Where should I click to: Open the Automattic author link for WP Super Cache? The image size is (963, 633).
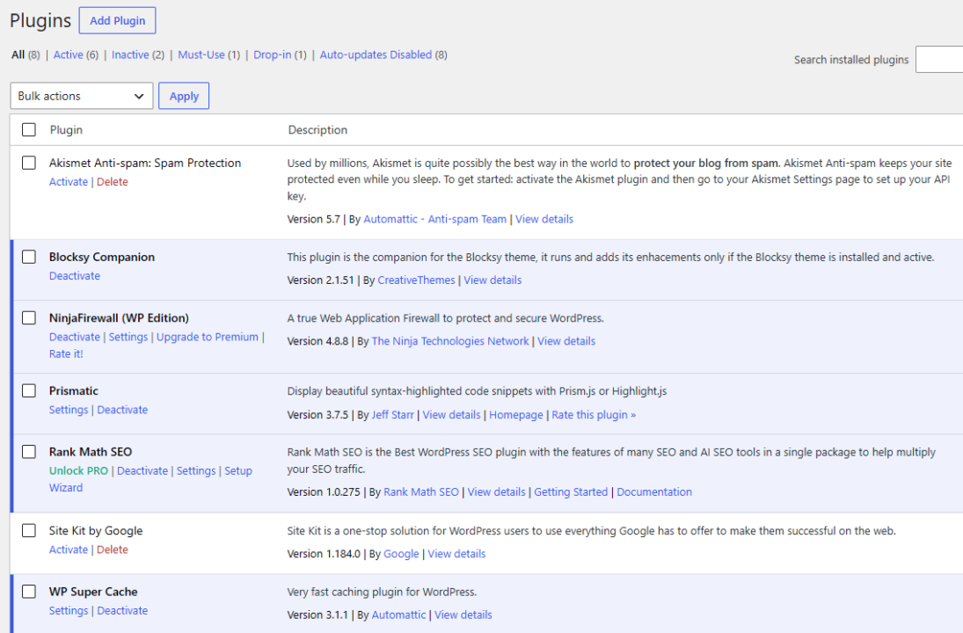coord(398,615)
